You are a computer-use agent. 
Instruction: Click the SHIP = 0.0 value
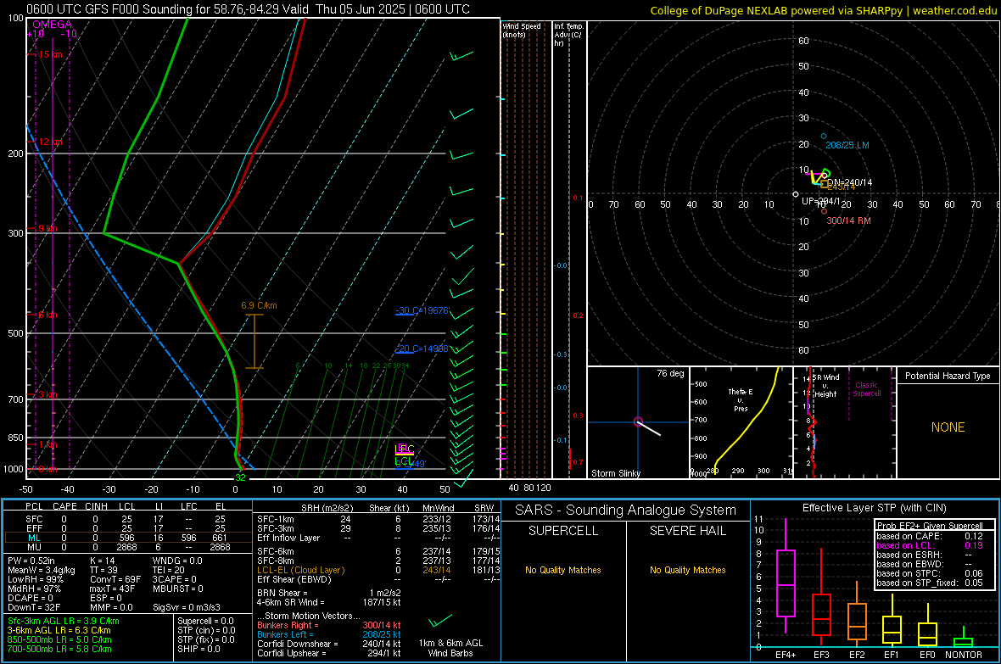pos(199,649)
